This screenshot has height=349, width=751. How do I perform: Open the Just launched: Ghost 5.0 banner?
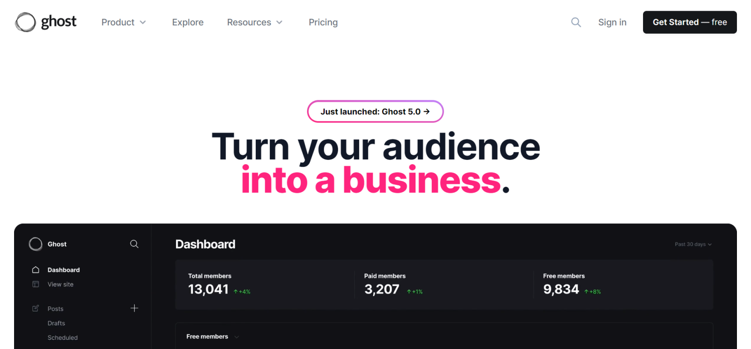[x=375, y=112]
